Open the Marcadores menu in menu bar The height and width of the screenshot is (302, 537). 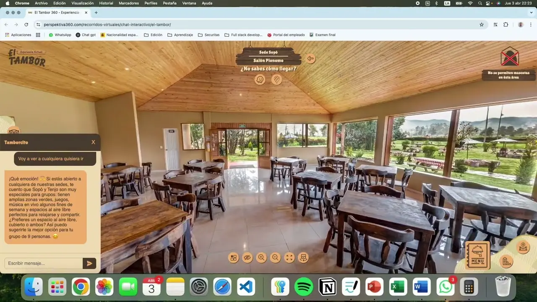(129, 3)
